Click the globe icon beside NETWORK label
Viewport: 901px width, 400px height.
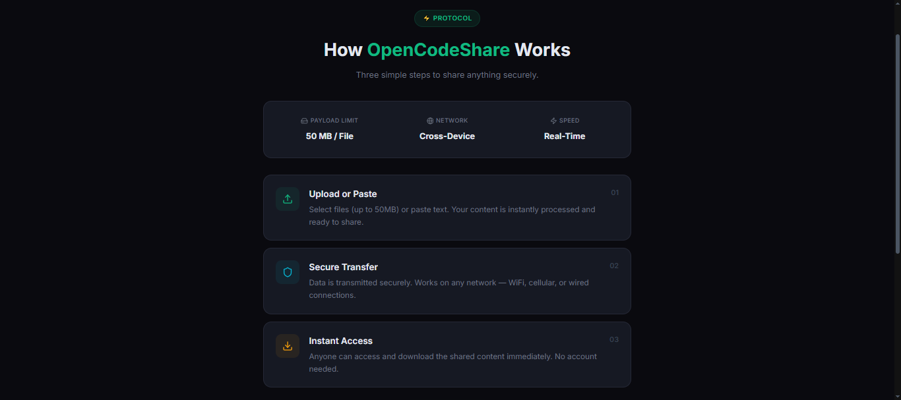[x=429, y=121]
